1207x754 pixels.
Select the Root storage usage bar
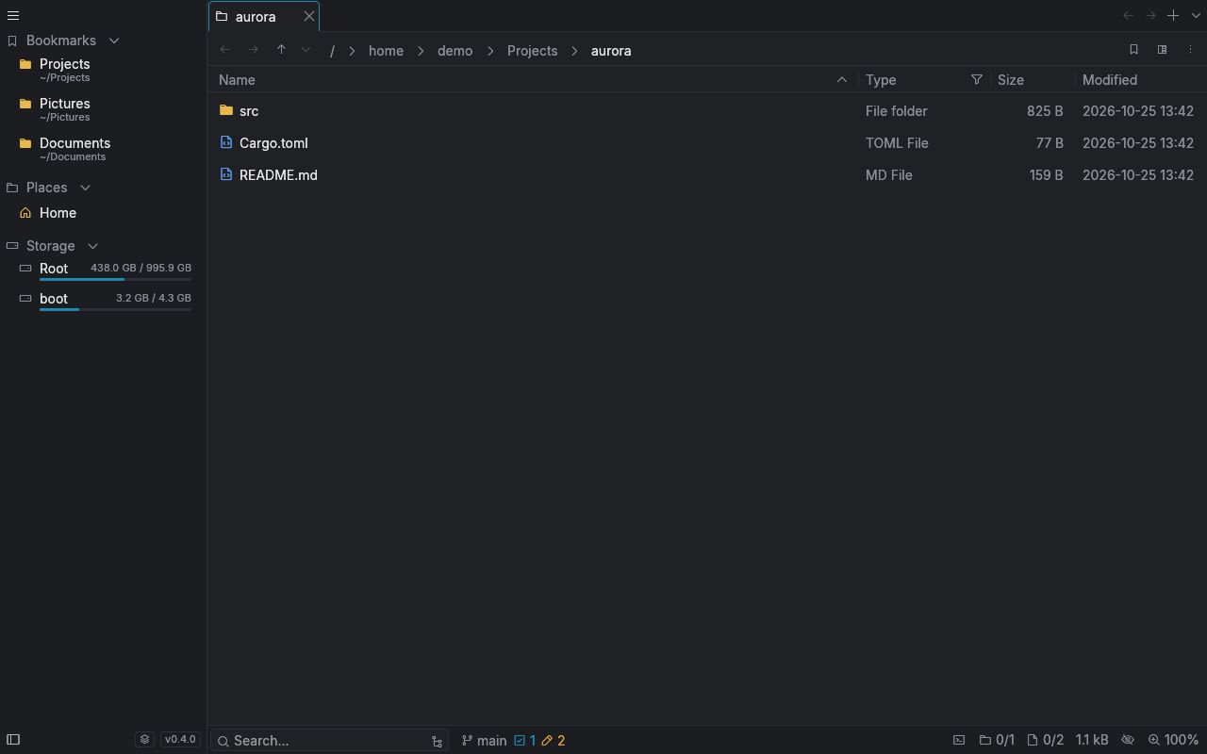click(115, 279)
